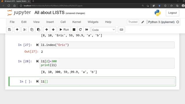The height and width of the screenshot is (104, 185).
Task: Go to browser home page icon
Action: pyautogui.click(x=14, y=6)
